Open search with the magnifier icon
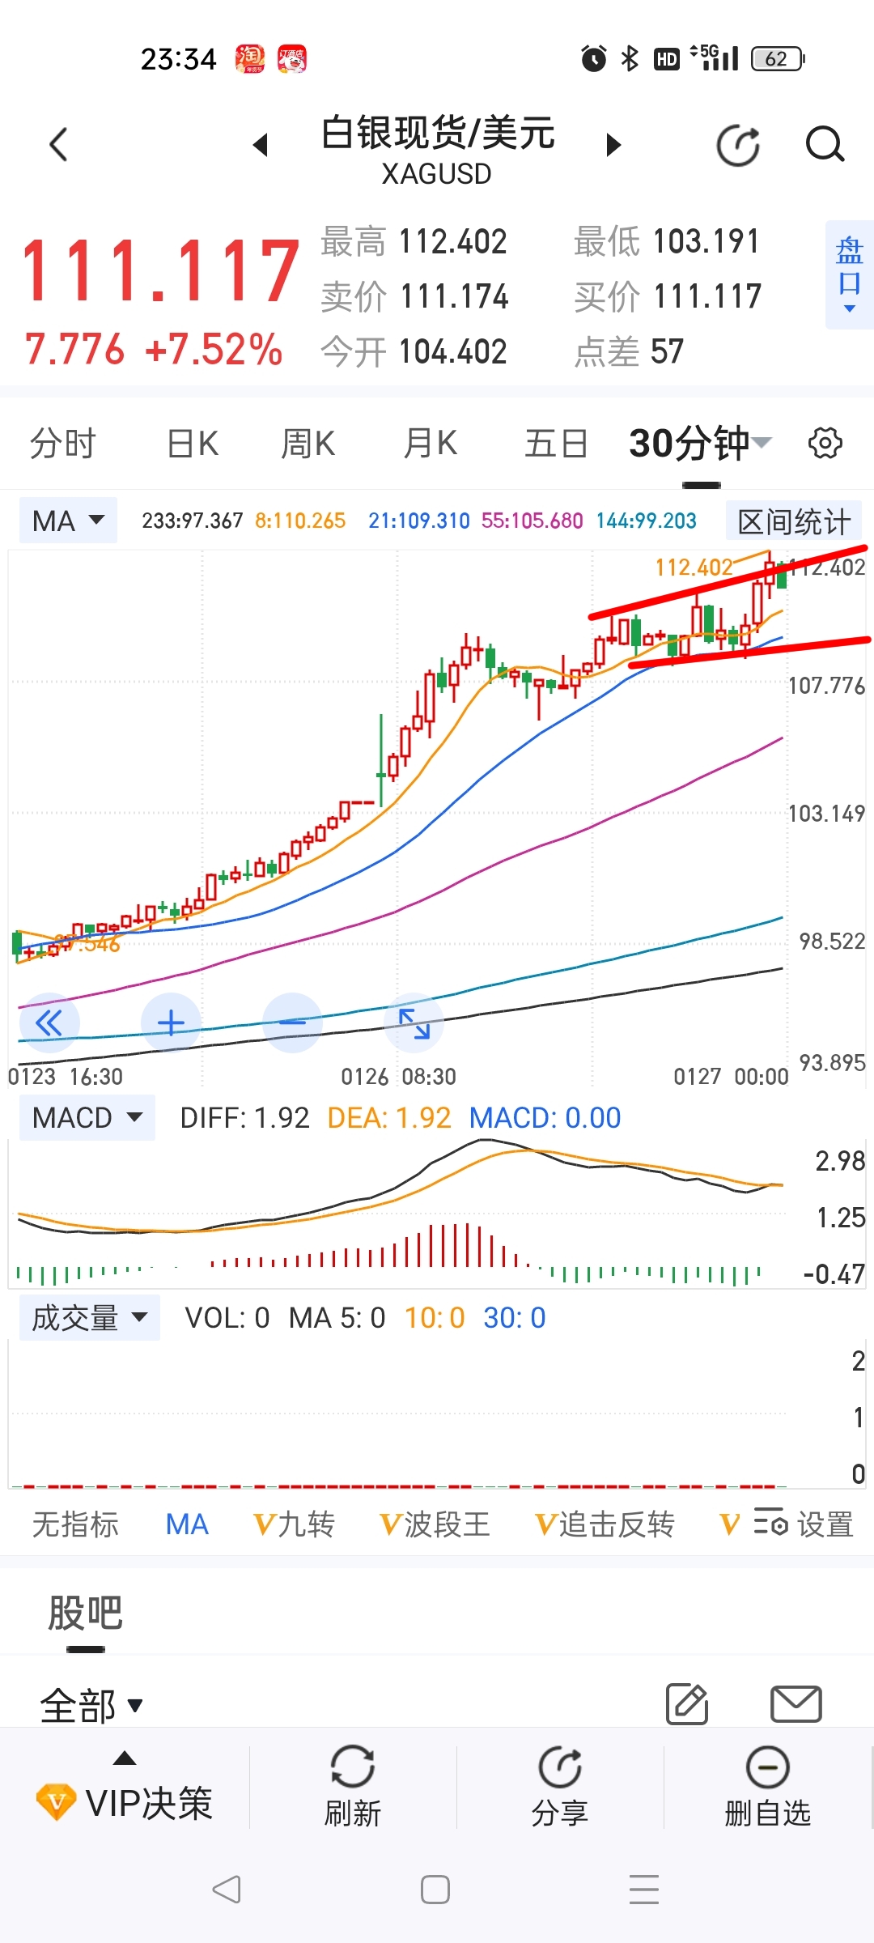The width and height of the screenshot is (874, 1943). (824, 146)
